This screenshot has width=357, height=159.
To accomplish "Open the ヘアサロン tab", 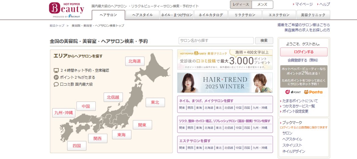I will point(108,15).
